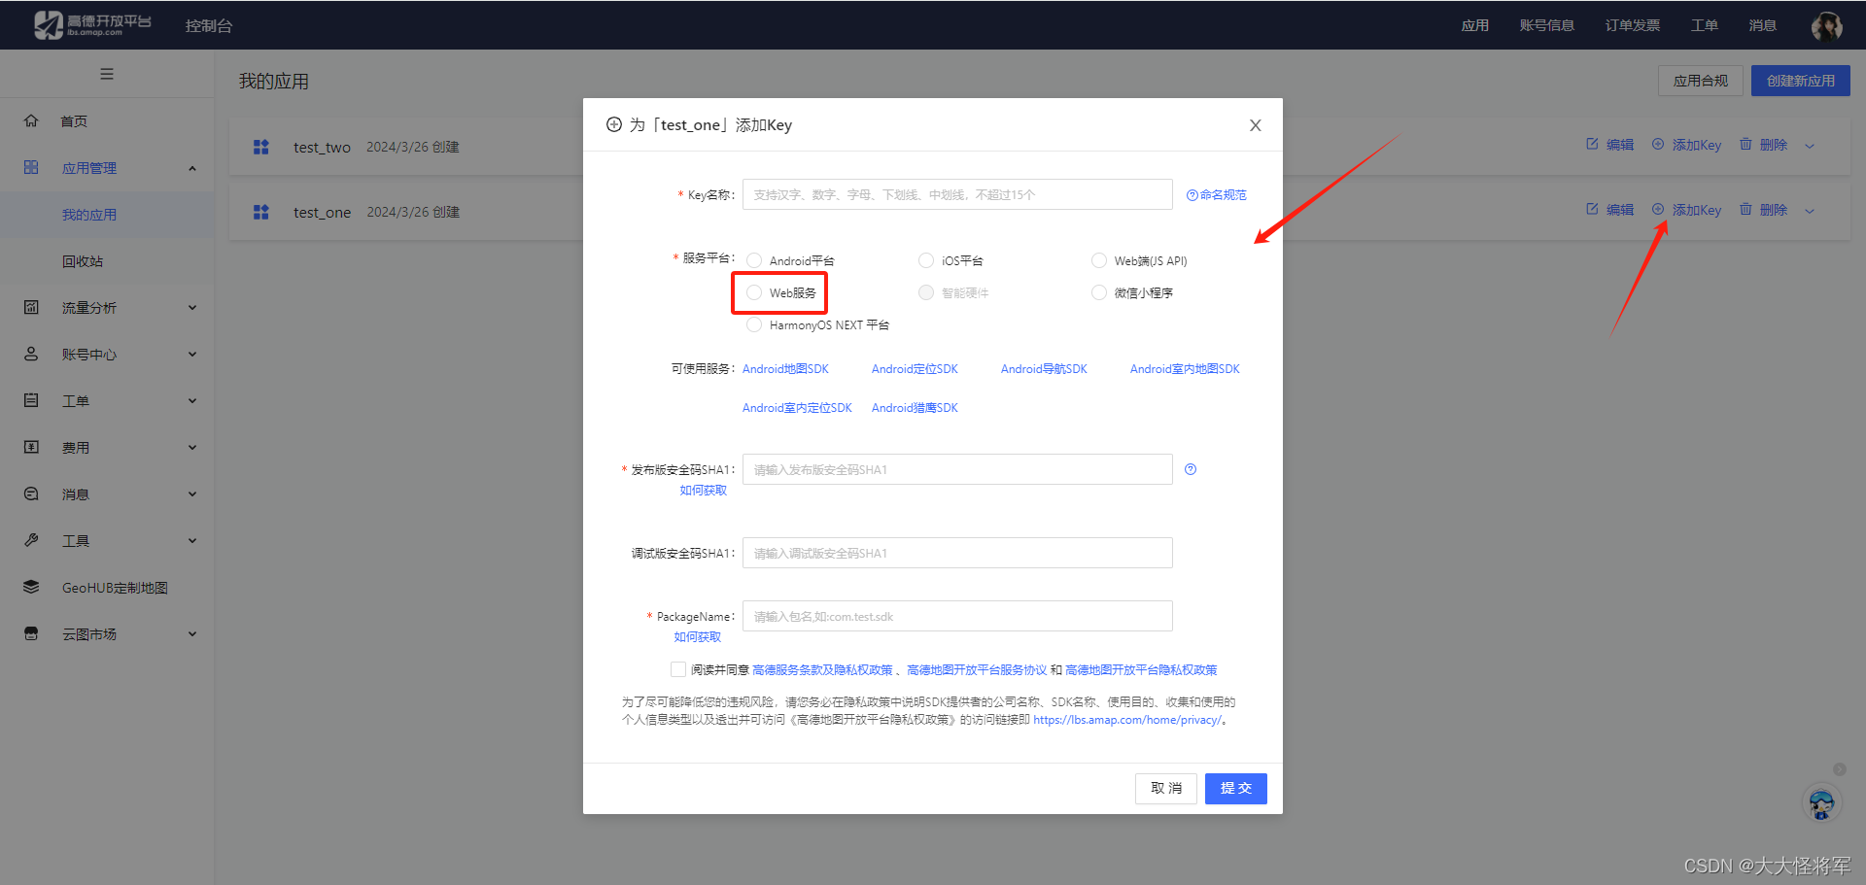Open the user avatar in top bar
1866x885 pixels.
tap(1827, 25)
